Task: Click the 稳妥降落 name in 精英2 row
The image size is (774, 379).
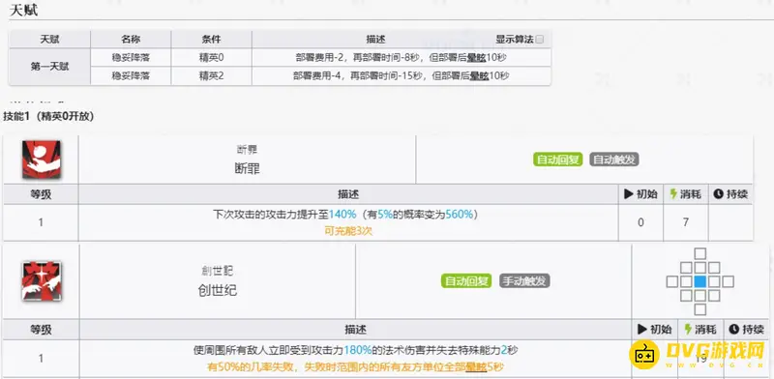Action: click(x=131, y=76)
